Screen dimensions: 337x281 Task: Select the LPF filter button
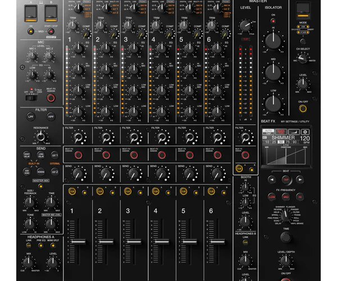31,116
